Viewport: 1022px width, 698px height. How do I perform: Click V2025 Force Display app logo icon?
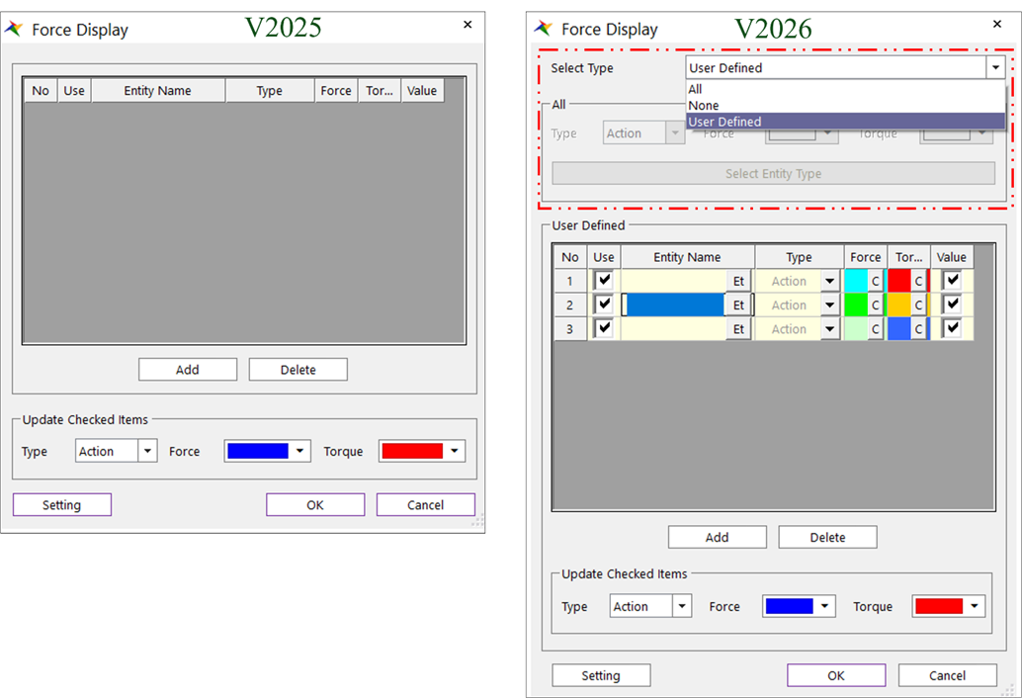15,30
